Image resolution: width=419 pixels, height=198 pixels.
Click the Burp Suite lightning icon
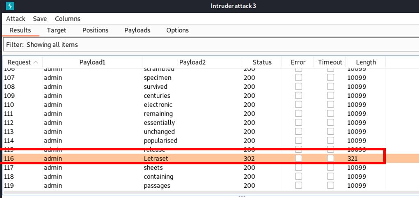point(10,6)
